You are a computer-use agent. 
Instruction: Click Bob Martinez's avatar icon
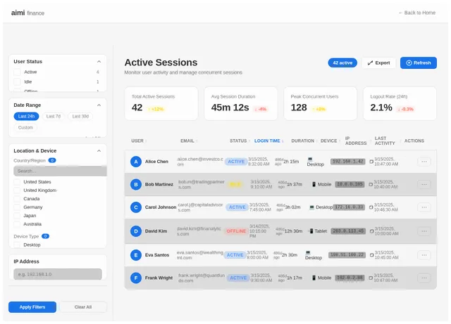(136, 185)
